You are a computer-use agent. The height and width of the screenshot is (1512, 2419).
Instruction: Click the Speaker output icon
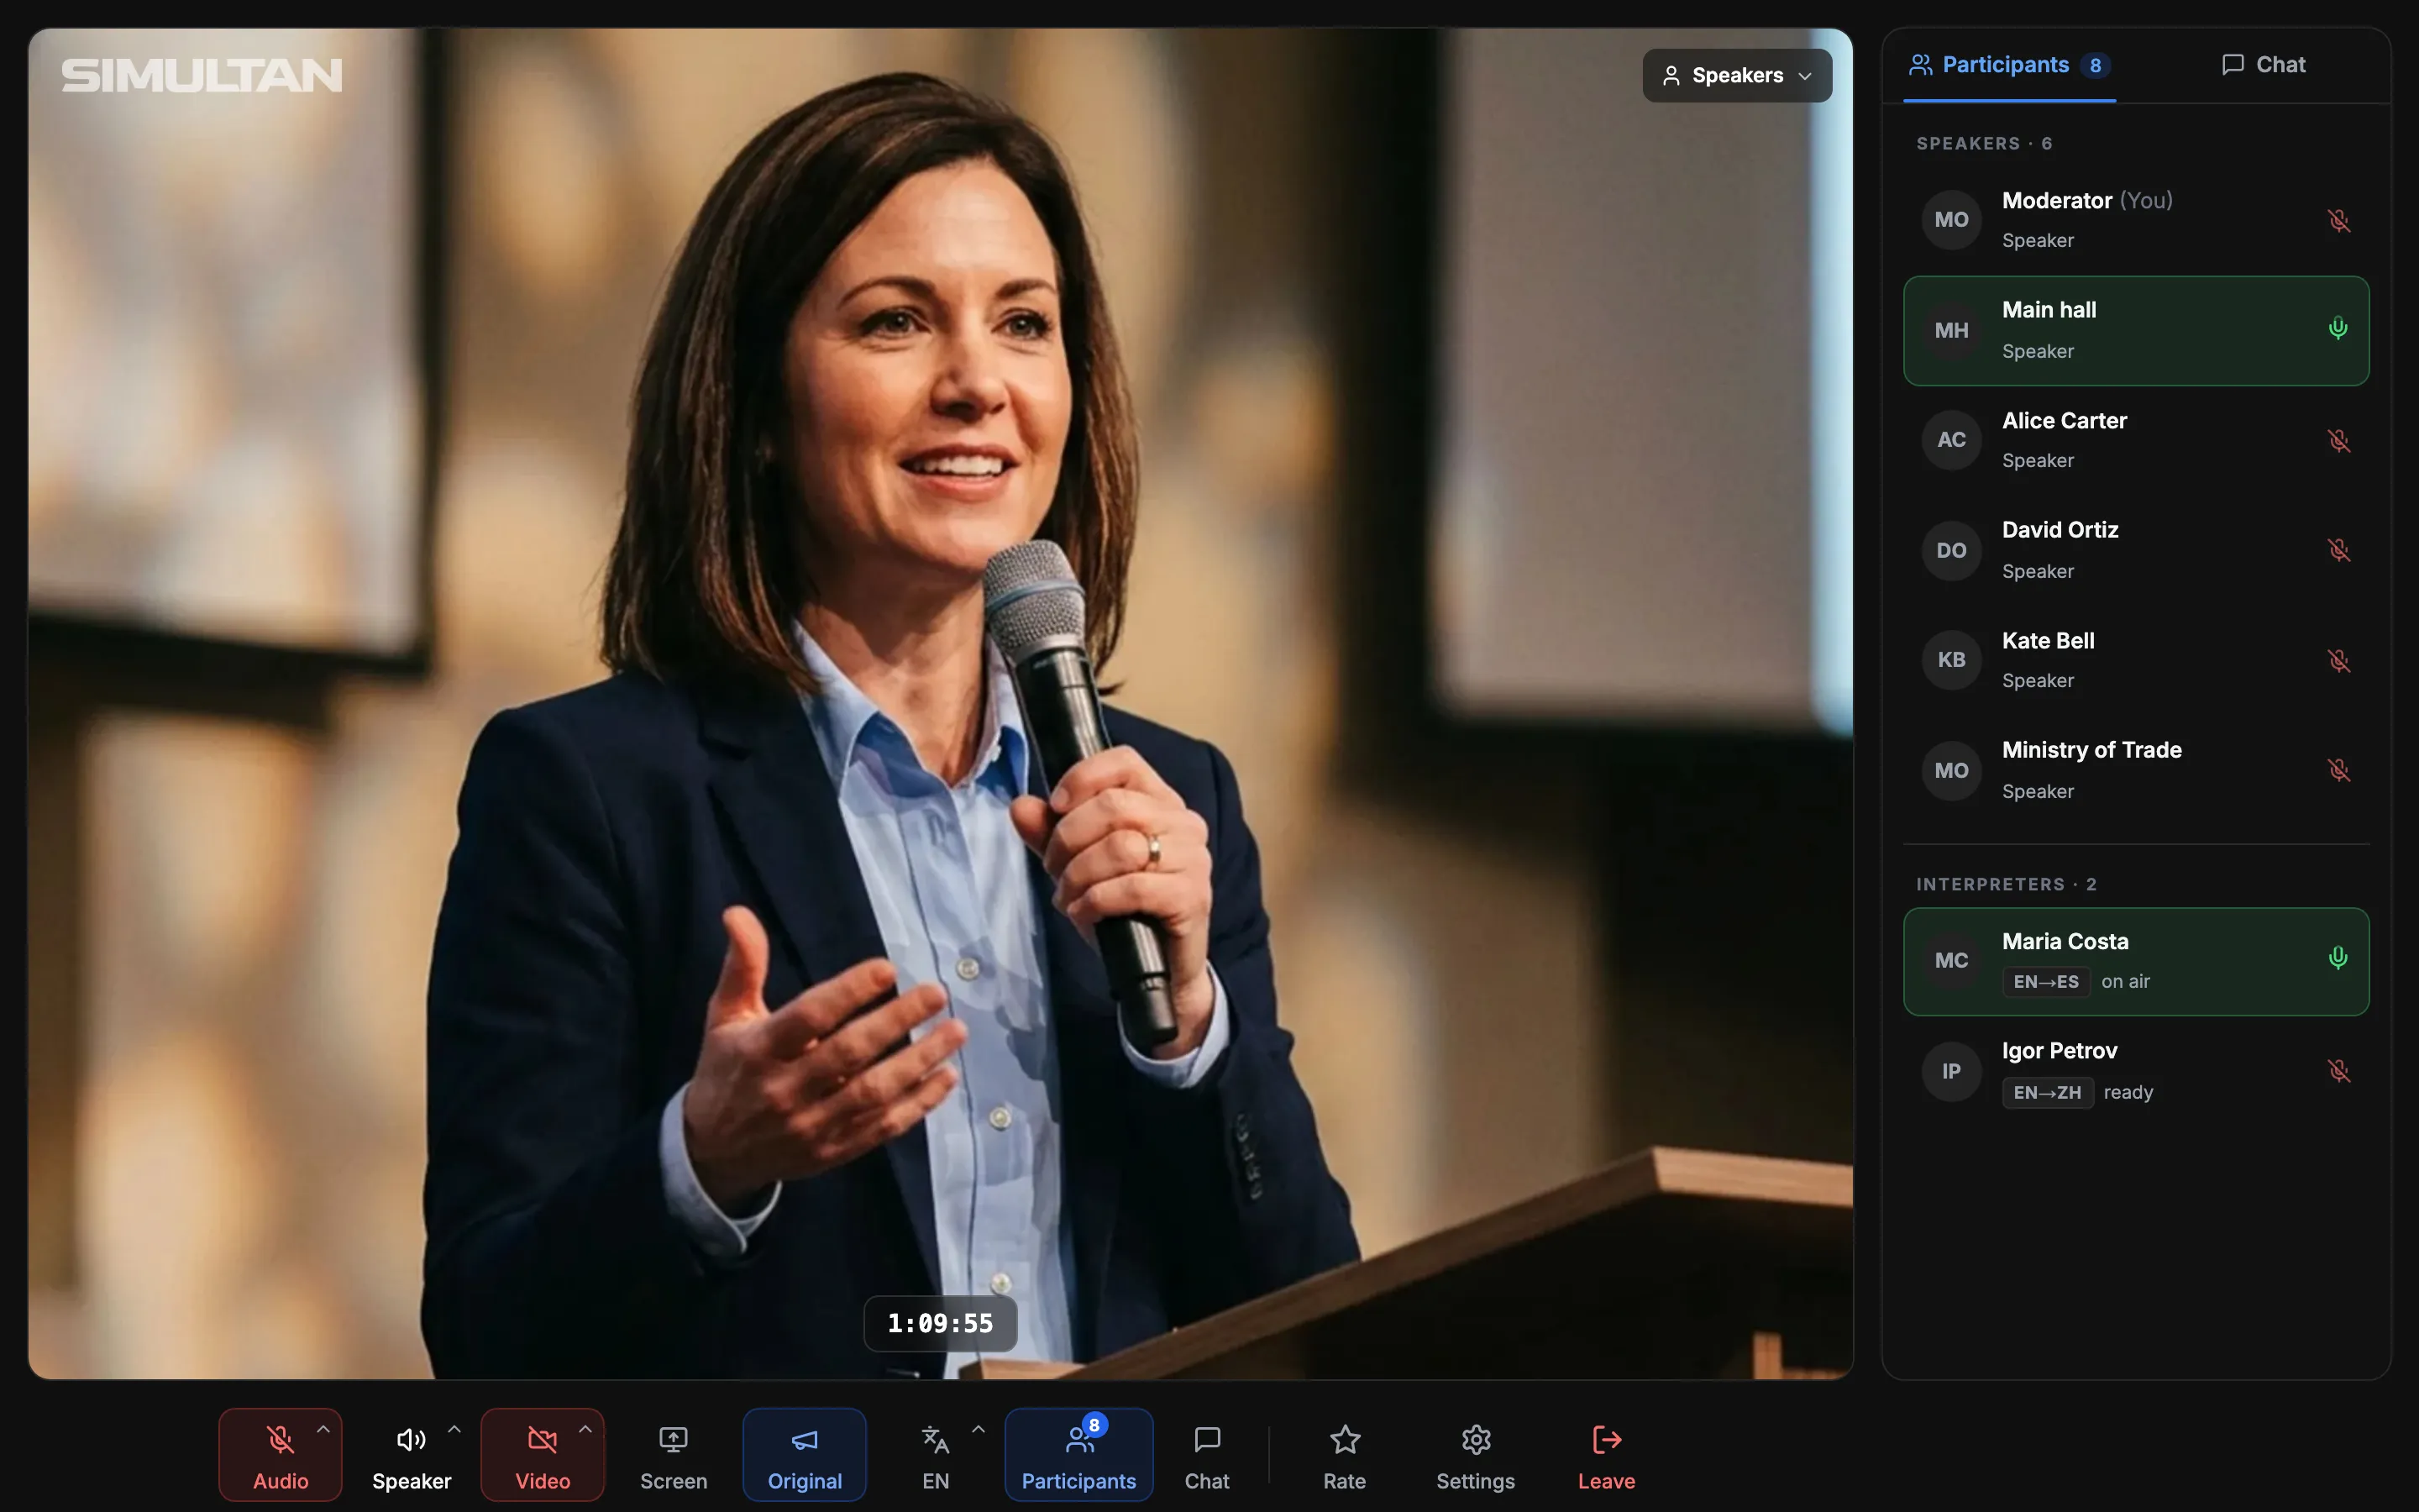click(x=411, y=1439)
